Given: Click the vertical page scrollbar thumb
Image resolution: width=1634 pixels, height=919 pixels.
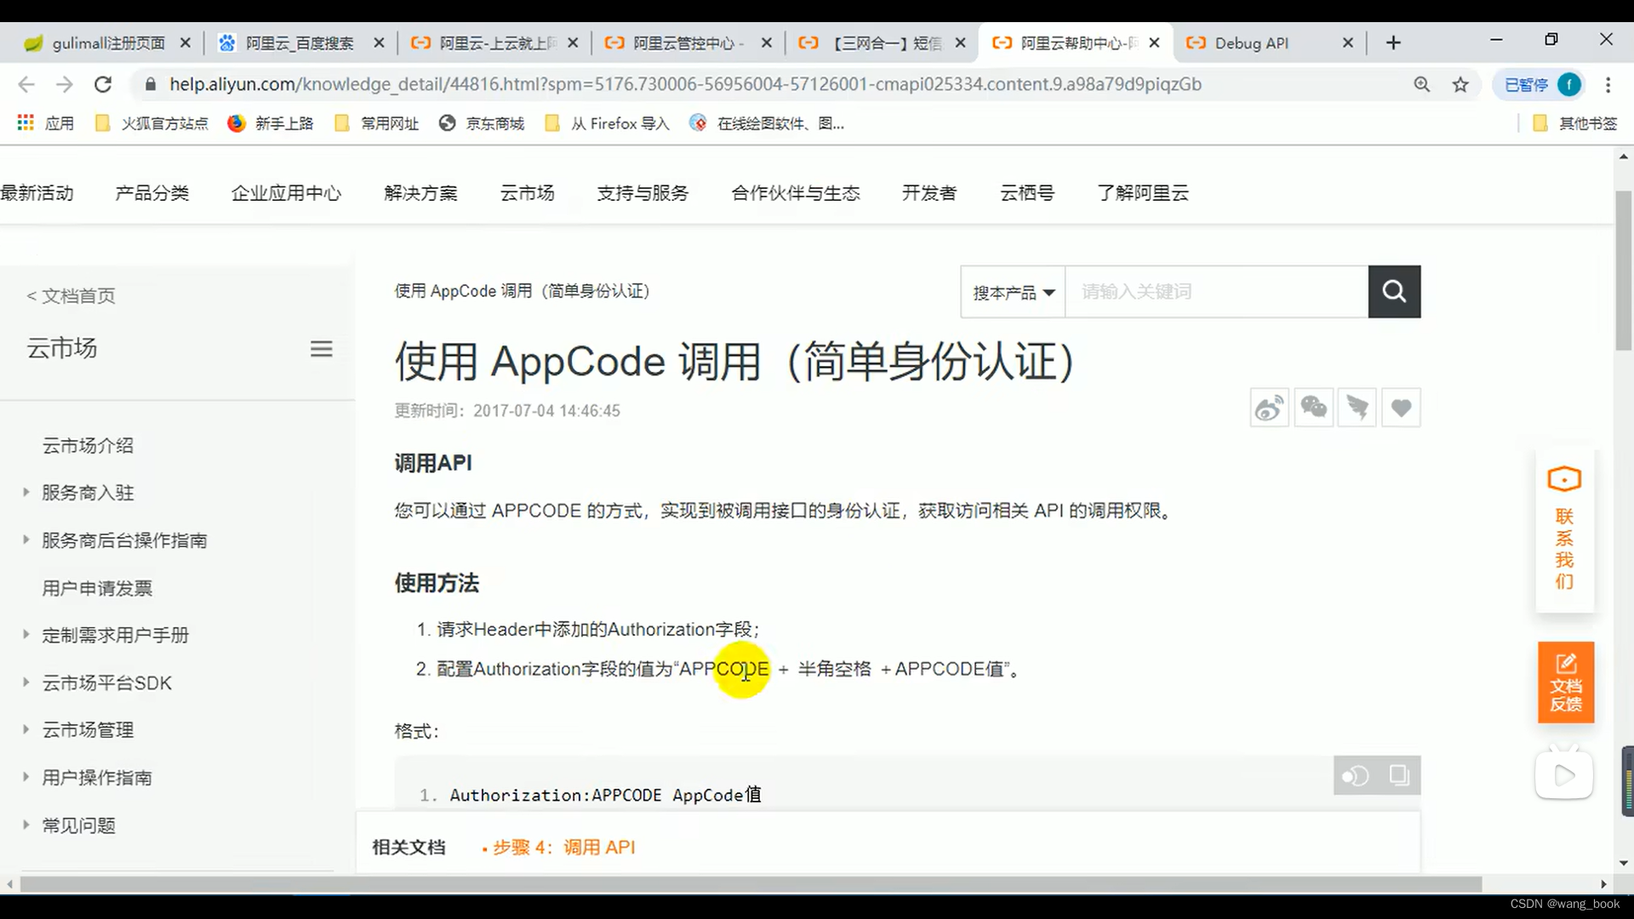Looking at the screenshot, I should [1624, 271].
